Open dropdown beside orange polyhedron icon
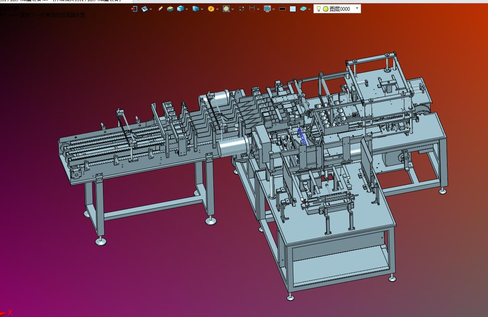The height and width of the screenshot is (317, 488). click(x=217, y=10)
